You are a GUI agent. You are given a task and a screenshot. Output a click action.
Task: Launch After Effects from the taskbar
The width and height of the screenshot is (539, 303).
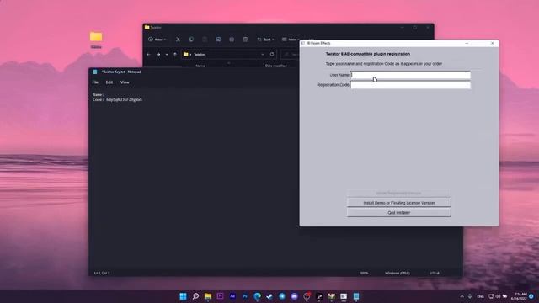click(232, 296)
